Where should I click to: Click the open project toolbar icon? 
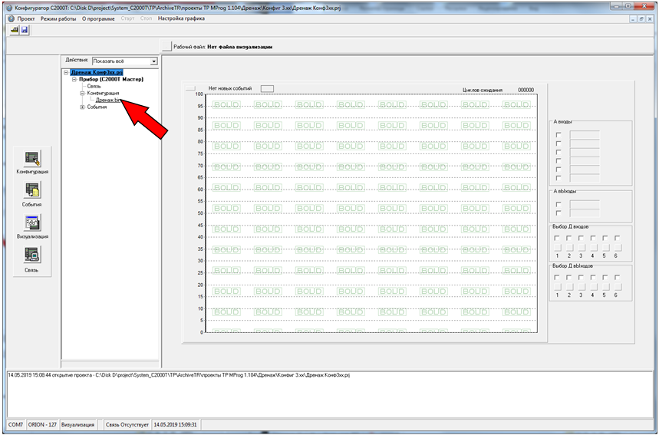(x=14, y=29)
